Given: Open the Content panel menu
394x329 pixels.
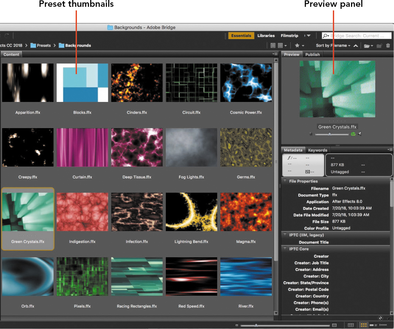Looking at the screenshot, I should [x=274, y=54].
